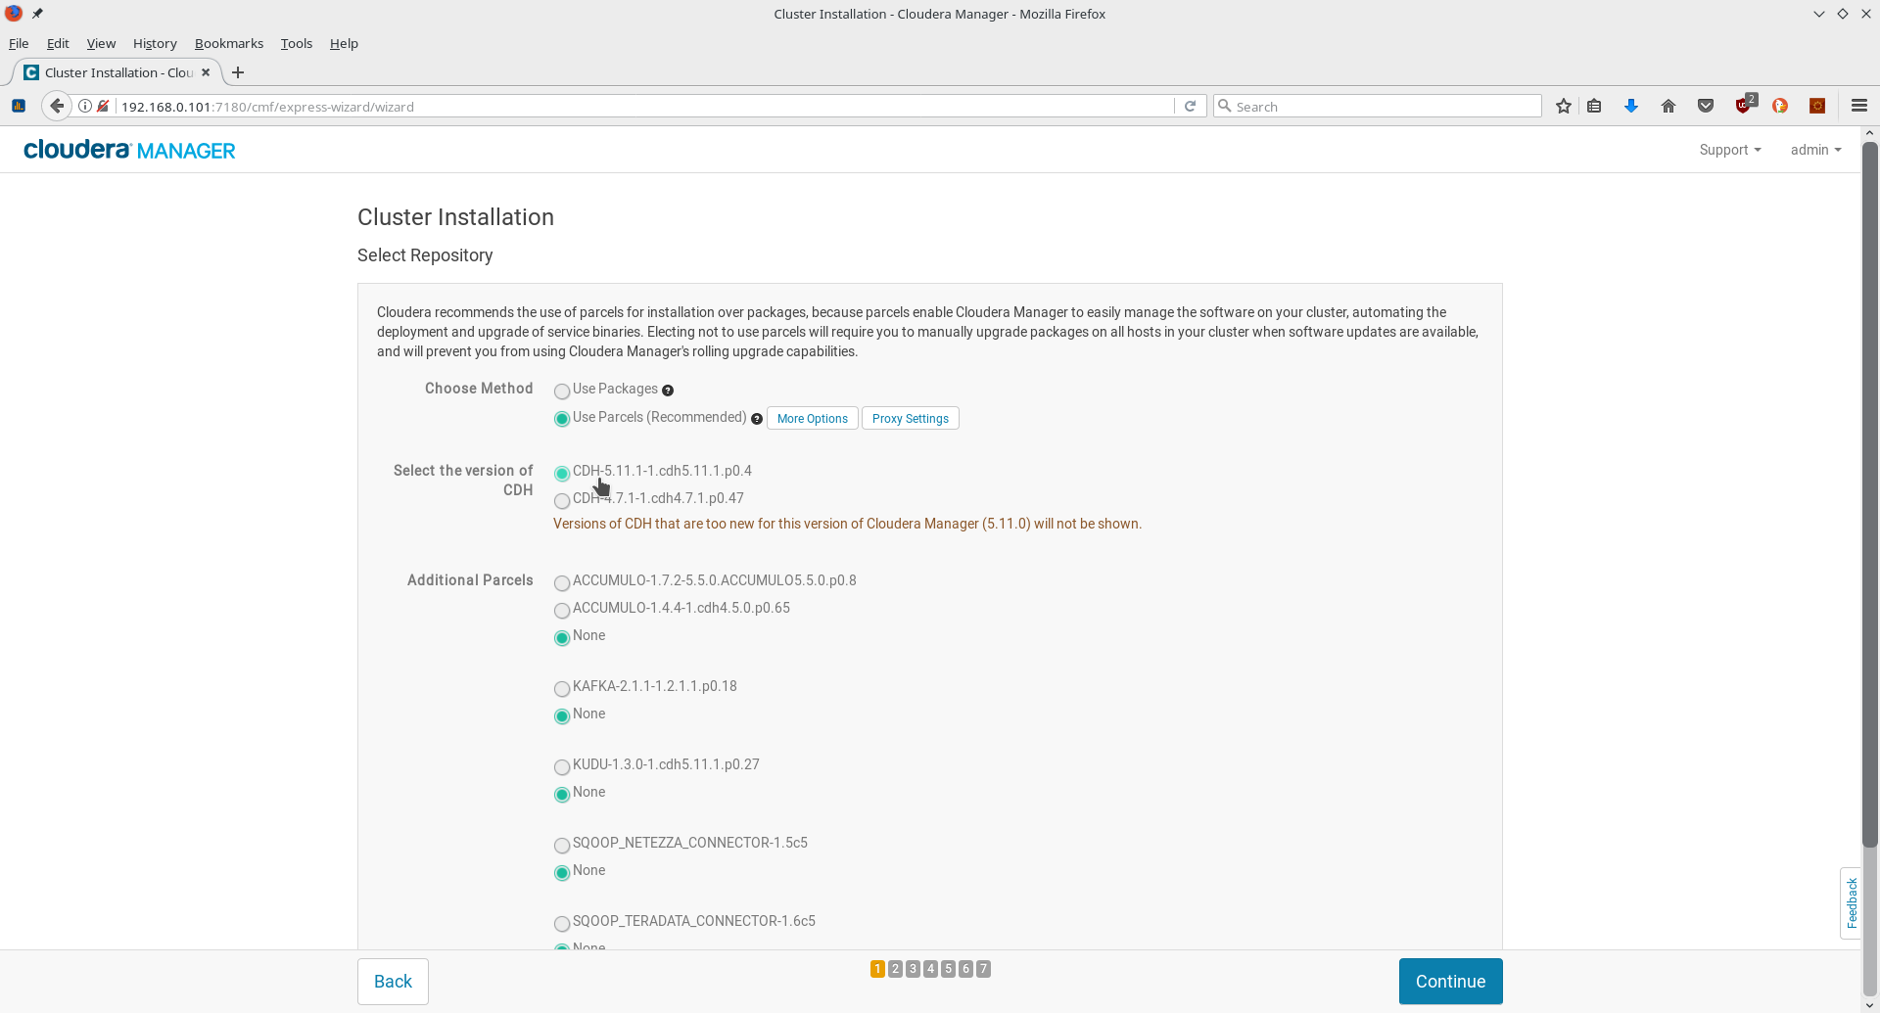
Task: Click the page vertical scrollbar thumb
Action: click(1869, 494)
